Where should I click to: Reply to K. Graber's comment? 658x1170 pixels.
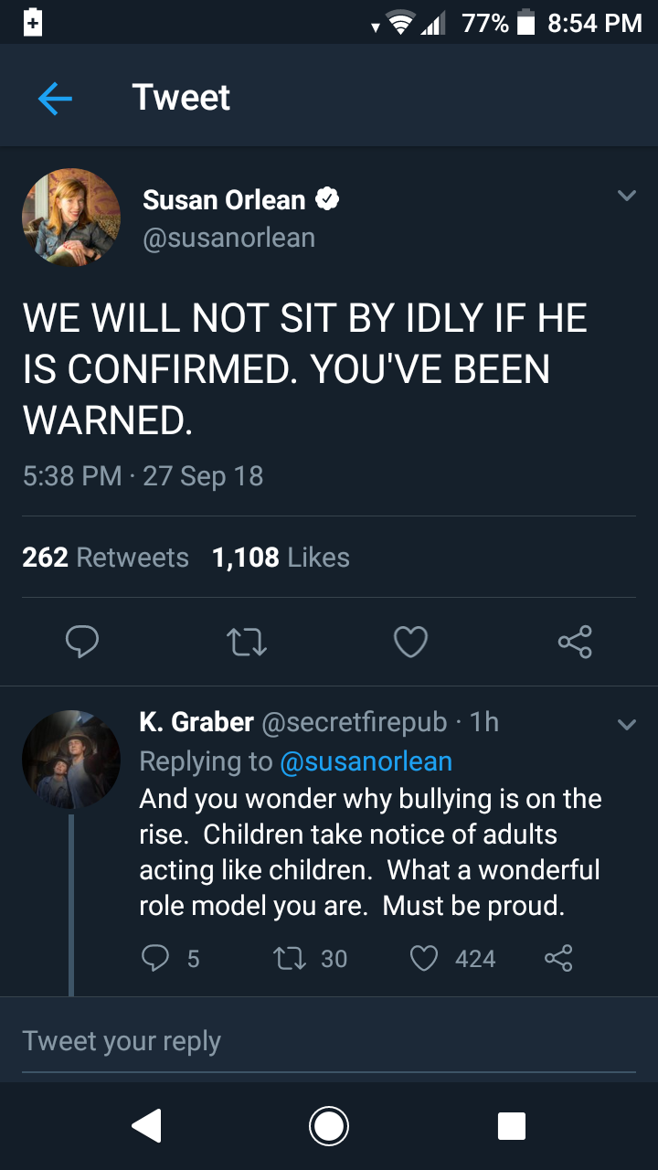pos(156,958)
